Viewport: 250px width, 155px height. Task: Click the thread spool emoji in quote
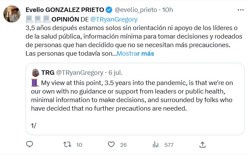(35, 83)
